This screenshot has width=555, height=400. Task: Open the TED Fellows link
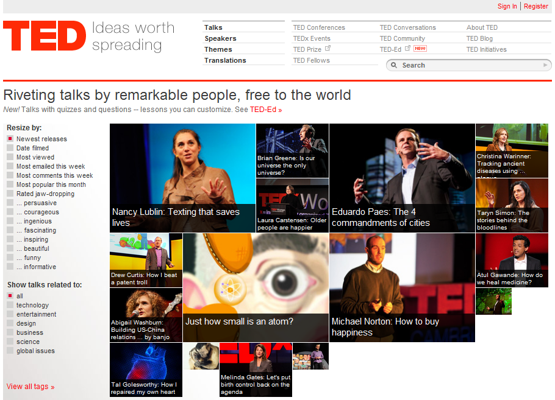tap(312, 60)
